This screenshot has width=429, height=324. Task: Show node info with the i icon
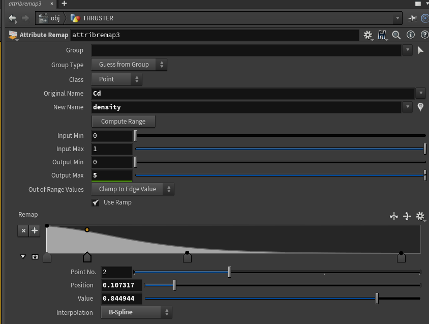coord(410,35)
